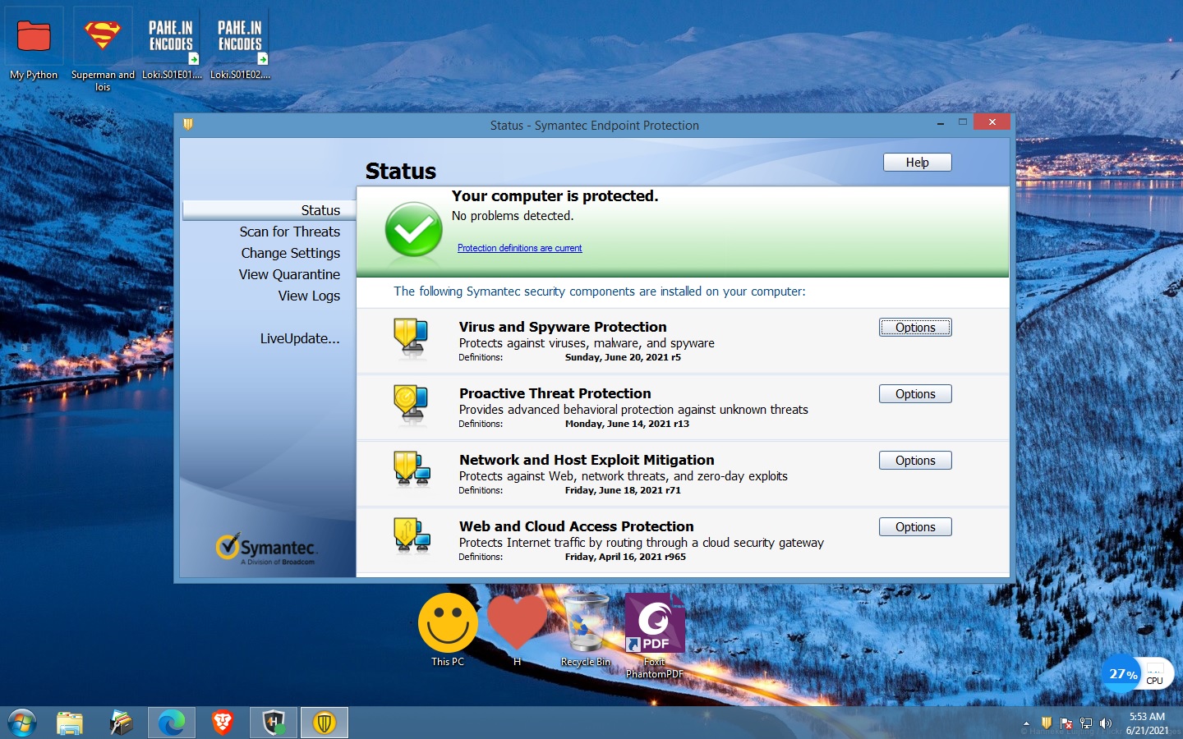Open the network tray icon

point(1086,723)
